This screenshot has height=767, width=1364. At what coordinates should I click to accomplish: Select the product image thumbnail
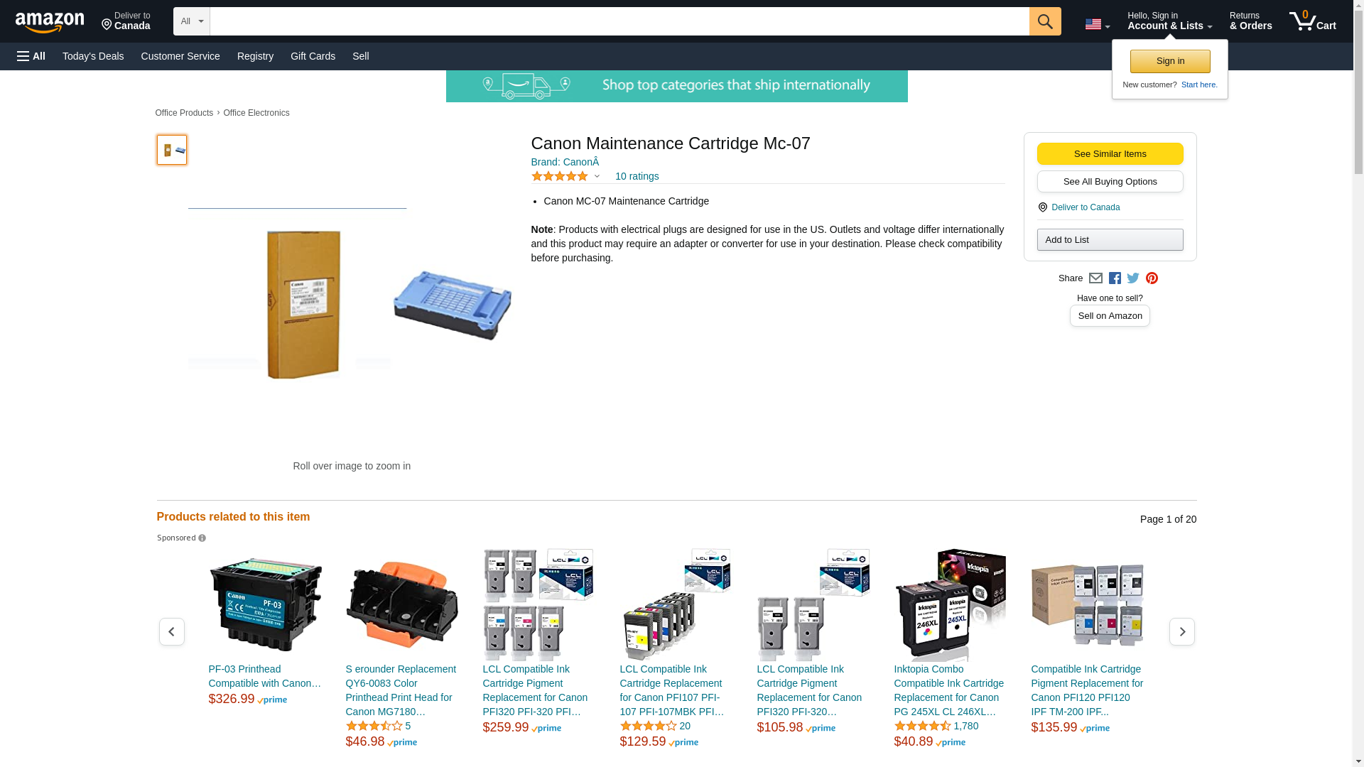(172, 150)
